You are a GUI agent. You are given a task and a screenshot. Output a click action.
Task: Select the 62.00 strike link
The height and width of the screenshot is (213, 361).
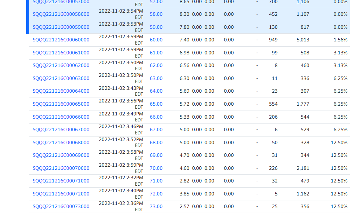(x=156, y=66)
